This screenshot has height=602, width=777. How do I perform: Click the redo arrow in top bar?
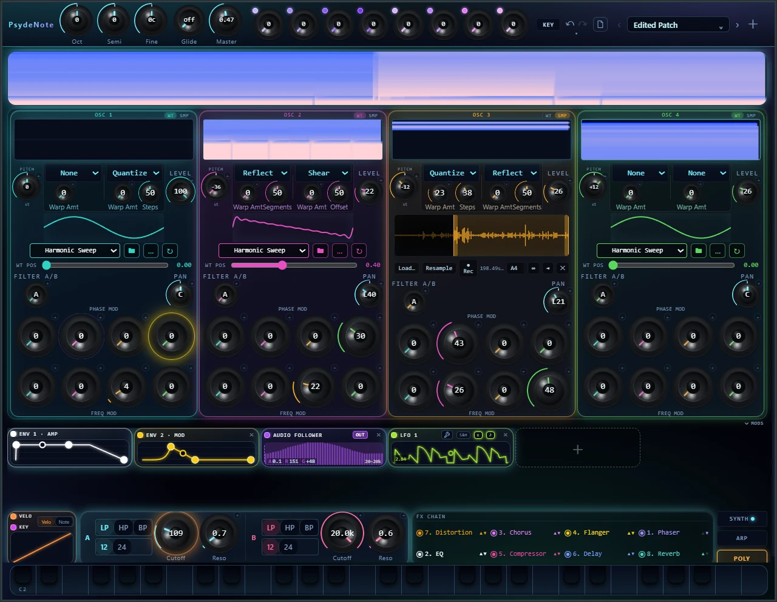[583, 24]
